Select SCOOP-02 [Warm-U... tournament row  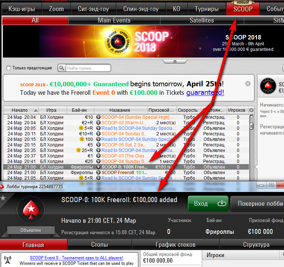[126, 123]
